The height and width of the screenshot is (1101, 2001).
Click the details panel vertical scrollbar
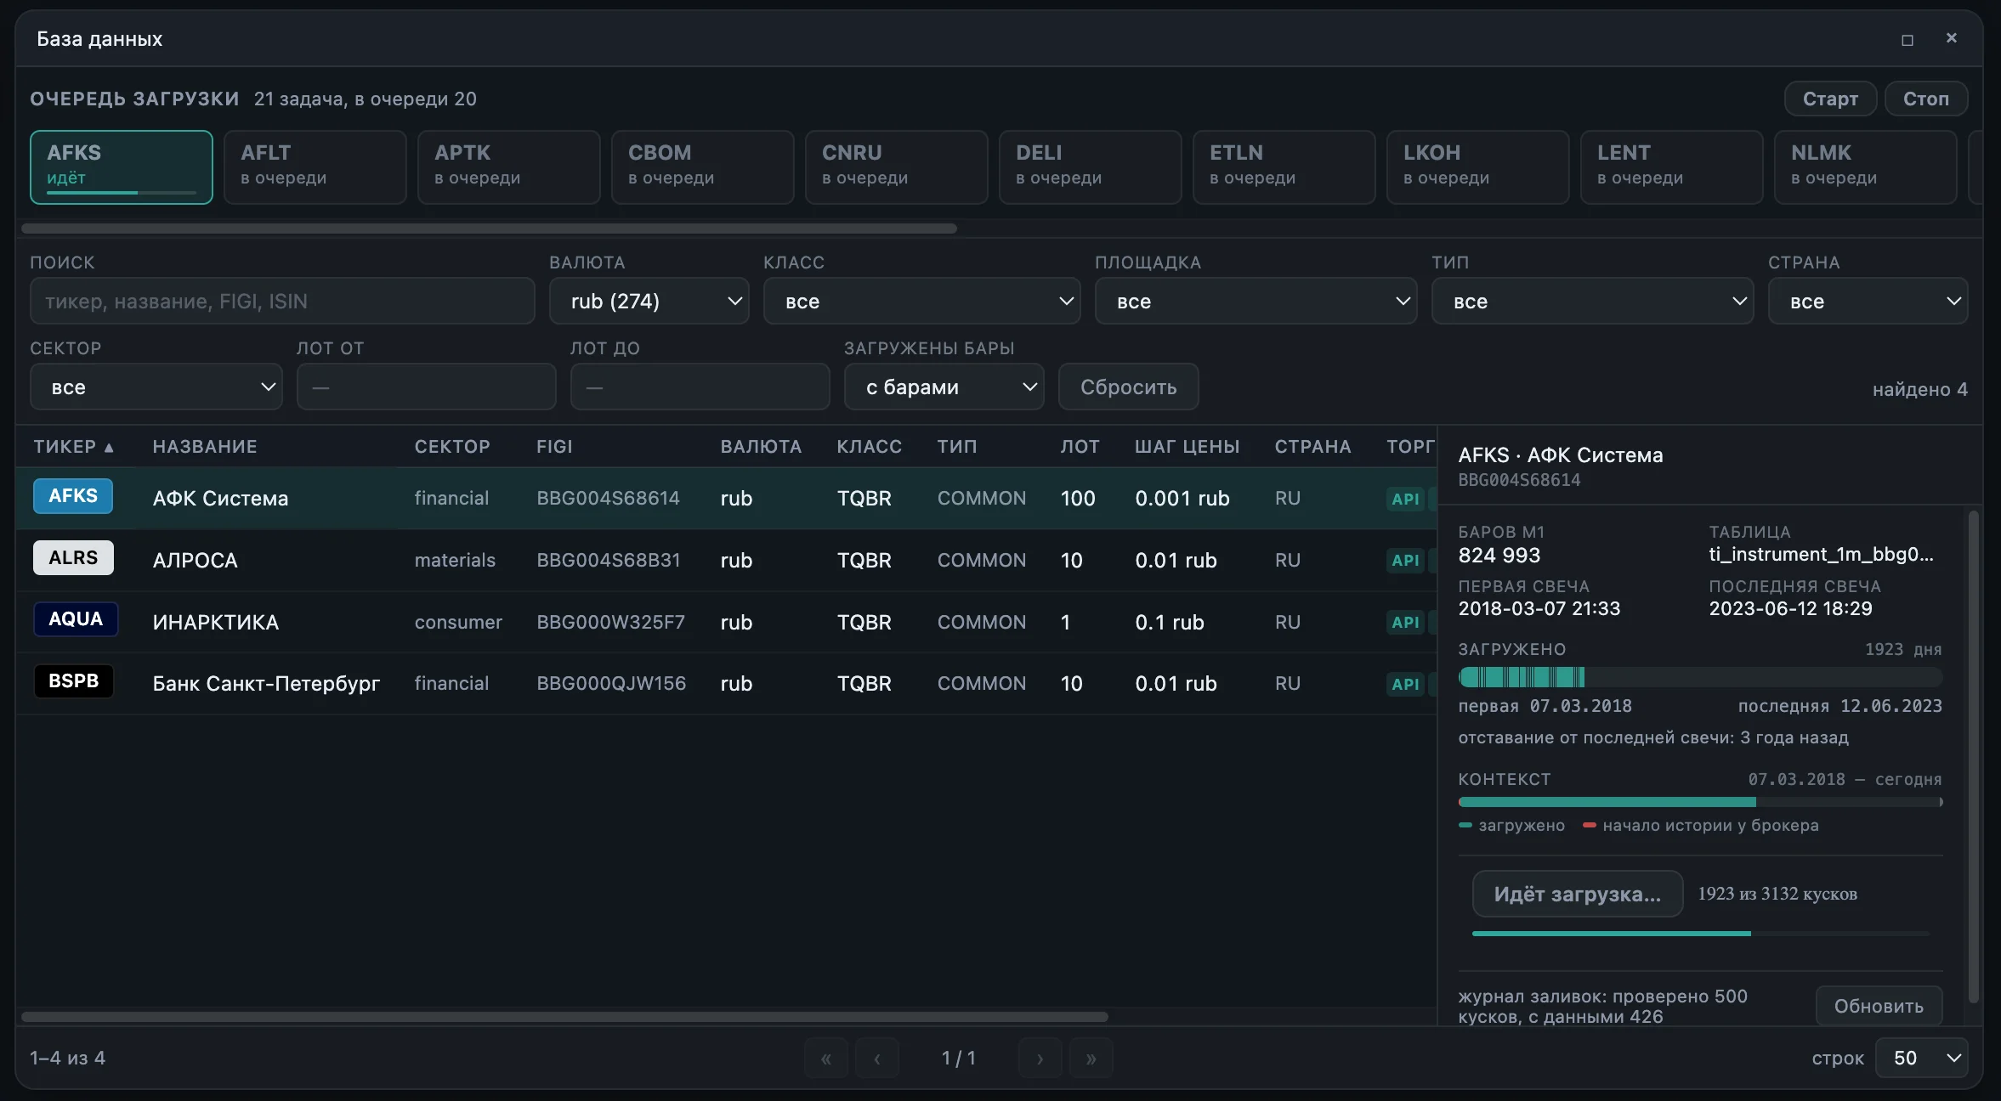pyautogui.click(x=1974, y=756)
